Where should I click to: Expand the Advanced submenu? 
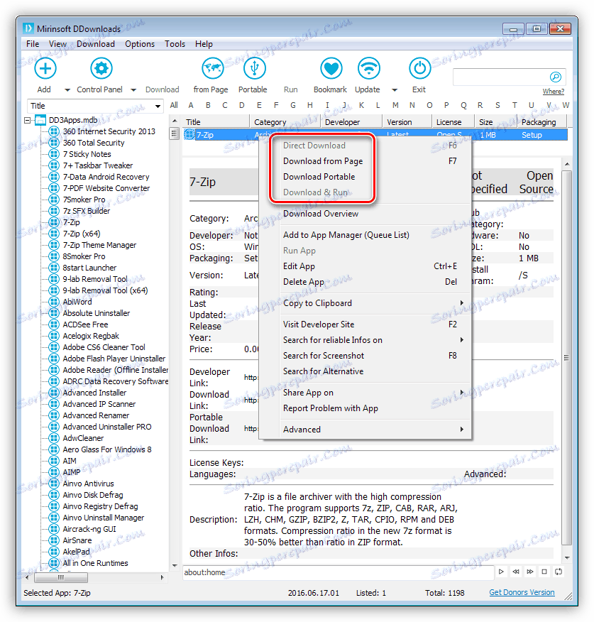pos(462,429)
